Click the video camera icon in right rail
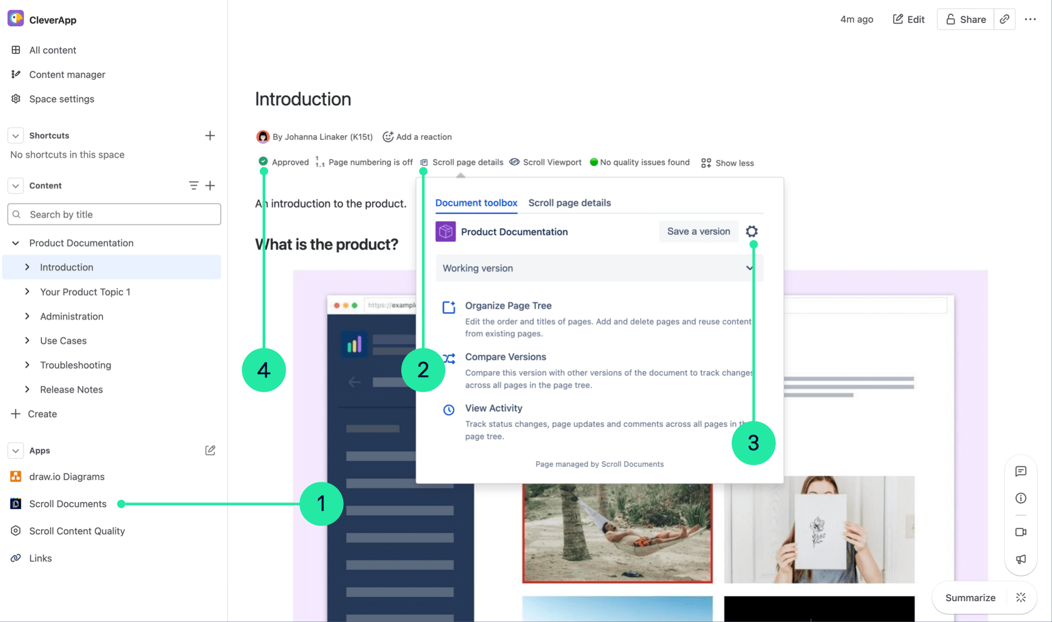This screenshot has height=622, width=1052. click(x=1020, y=532)
